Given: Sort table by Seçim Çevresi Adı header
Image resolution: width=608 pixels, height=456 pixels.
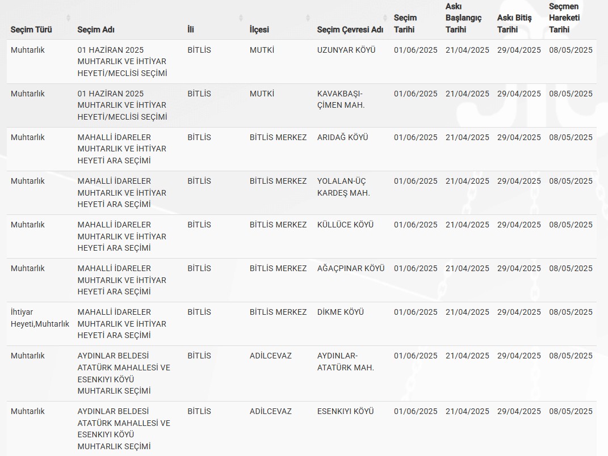Looking at the screenshot, I should (x=350, y=29).
